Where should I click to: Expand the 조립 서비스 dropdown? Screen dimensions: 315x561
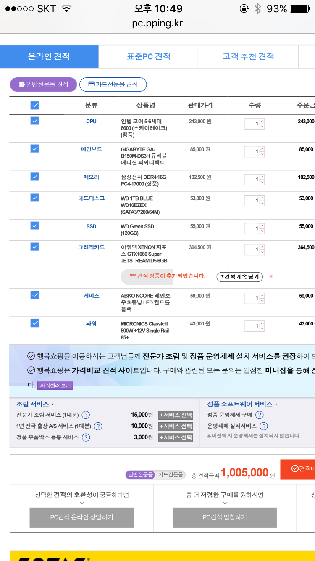click(x=35, y=404)
